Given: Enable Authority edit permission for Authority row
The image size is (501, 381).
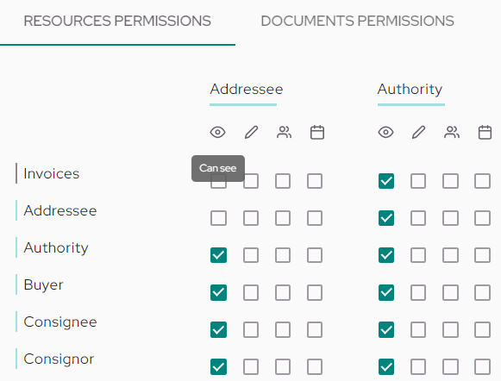Looking at the screenshot, I should pyautogui.click(x=418, y=255).
